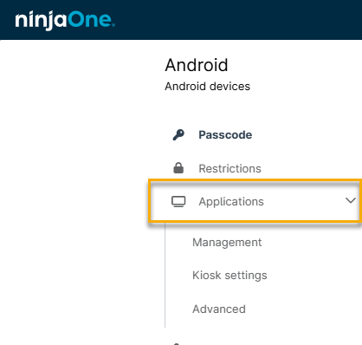Open the Restrictions policy section
This screenshot has width=362, height=345.
click(x=229, y=168)
